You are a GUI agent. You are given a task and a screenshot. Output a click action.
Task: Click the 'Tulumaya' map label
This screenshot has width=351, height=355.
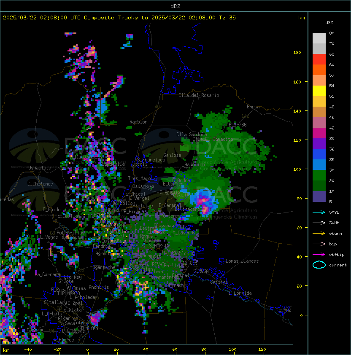click(x=144, y=186)
